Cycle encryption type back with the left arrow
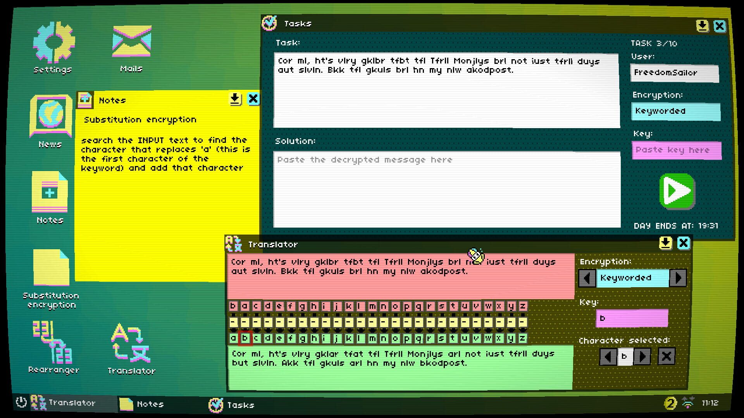Viewport: 744px width, 418px height. coord(587,278)
